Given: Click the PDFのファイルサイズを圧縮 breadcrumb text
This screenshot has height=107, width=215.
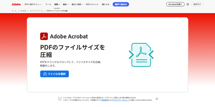Looking at the screenshot, I should (x=57, y=11).
